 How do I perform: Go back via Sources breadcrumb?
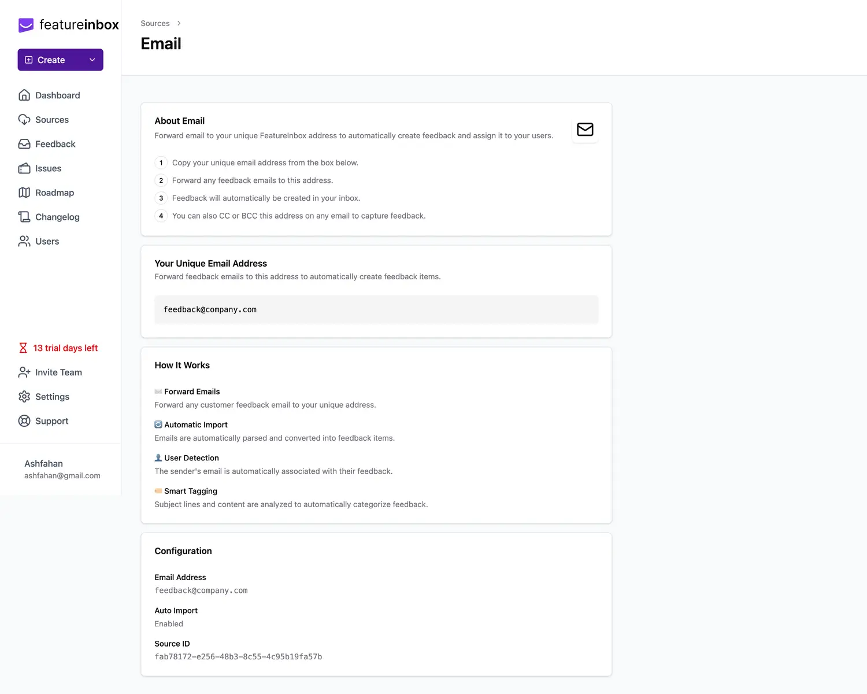pos(155,24)
